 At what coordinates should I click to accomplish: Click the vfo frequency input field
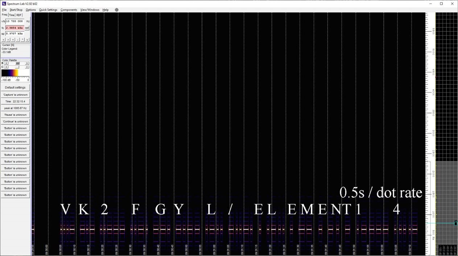click(15, 21)
